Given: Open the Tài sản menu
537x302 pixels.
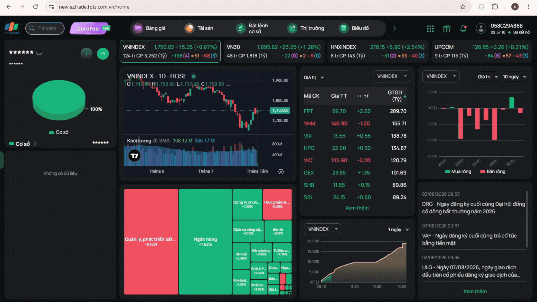Looking at the screenshot, I should click(x=199, y=28).
